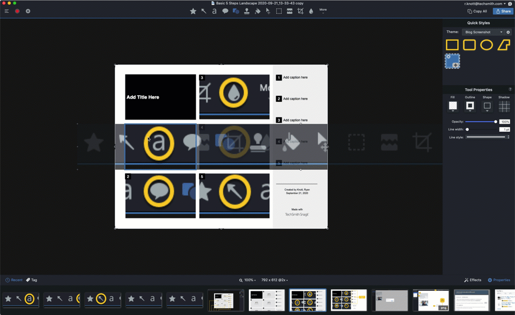Choose the yellow rounded rectangle quick style
Screen dimensions: 515x315
pyautogui.click(x=469, y=44)
